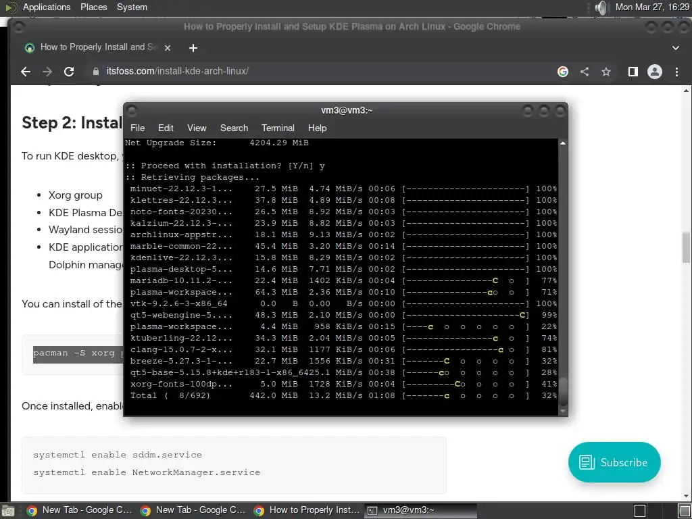Open the Terminal menu

tap(278, 128)
